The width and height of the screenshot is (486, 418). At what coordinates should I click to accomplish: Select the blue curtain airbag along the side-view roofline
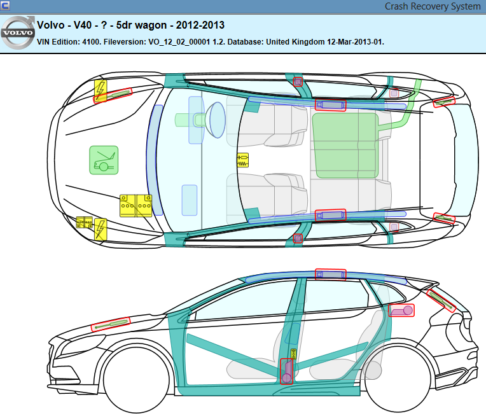pyautogui.click(x=326, y=277)
